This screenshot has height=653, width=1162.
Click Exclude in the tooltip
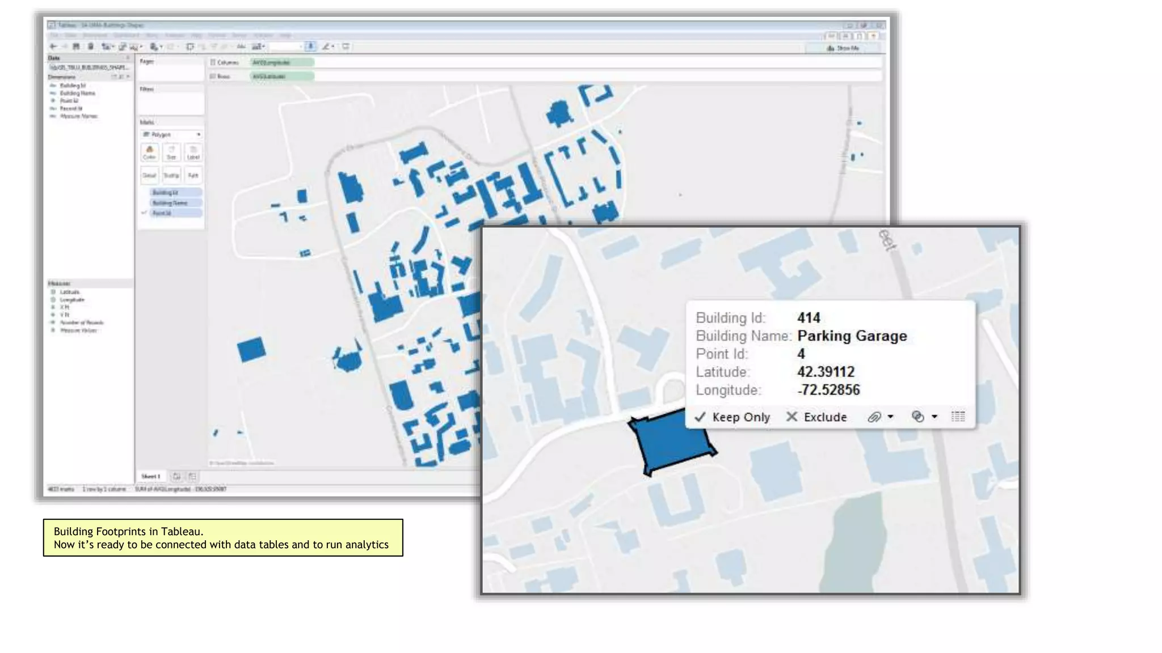[x=816, y=417]
